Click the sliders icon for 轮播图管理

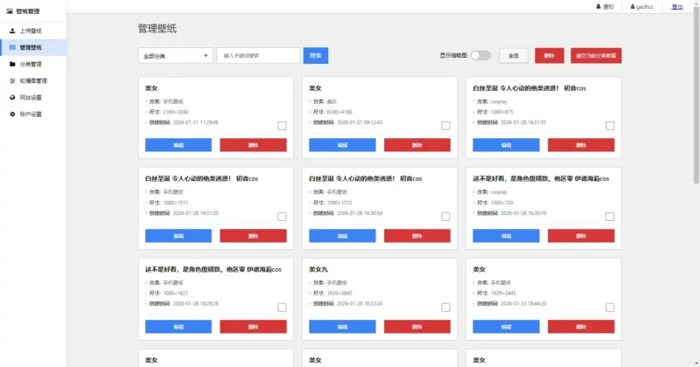[x=11, y=80]
